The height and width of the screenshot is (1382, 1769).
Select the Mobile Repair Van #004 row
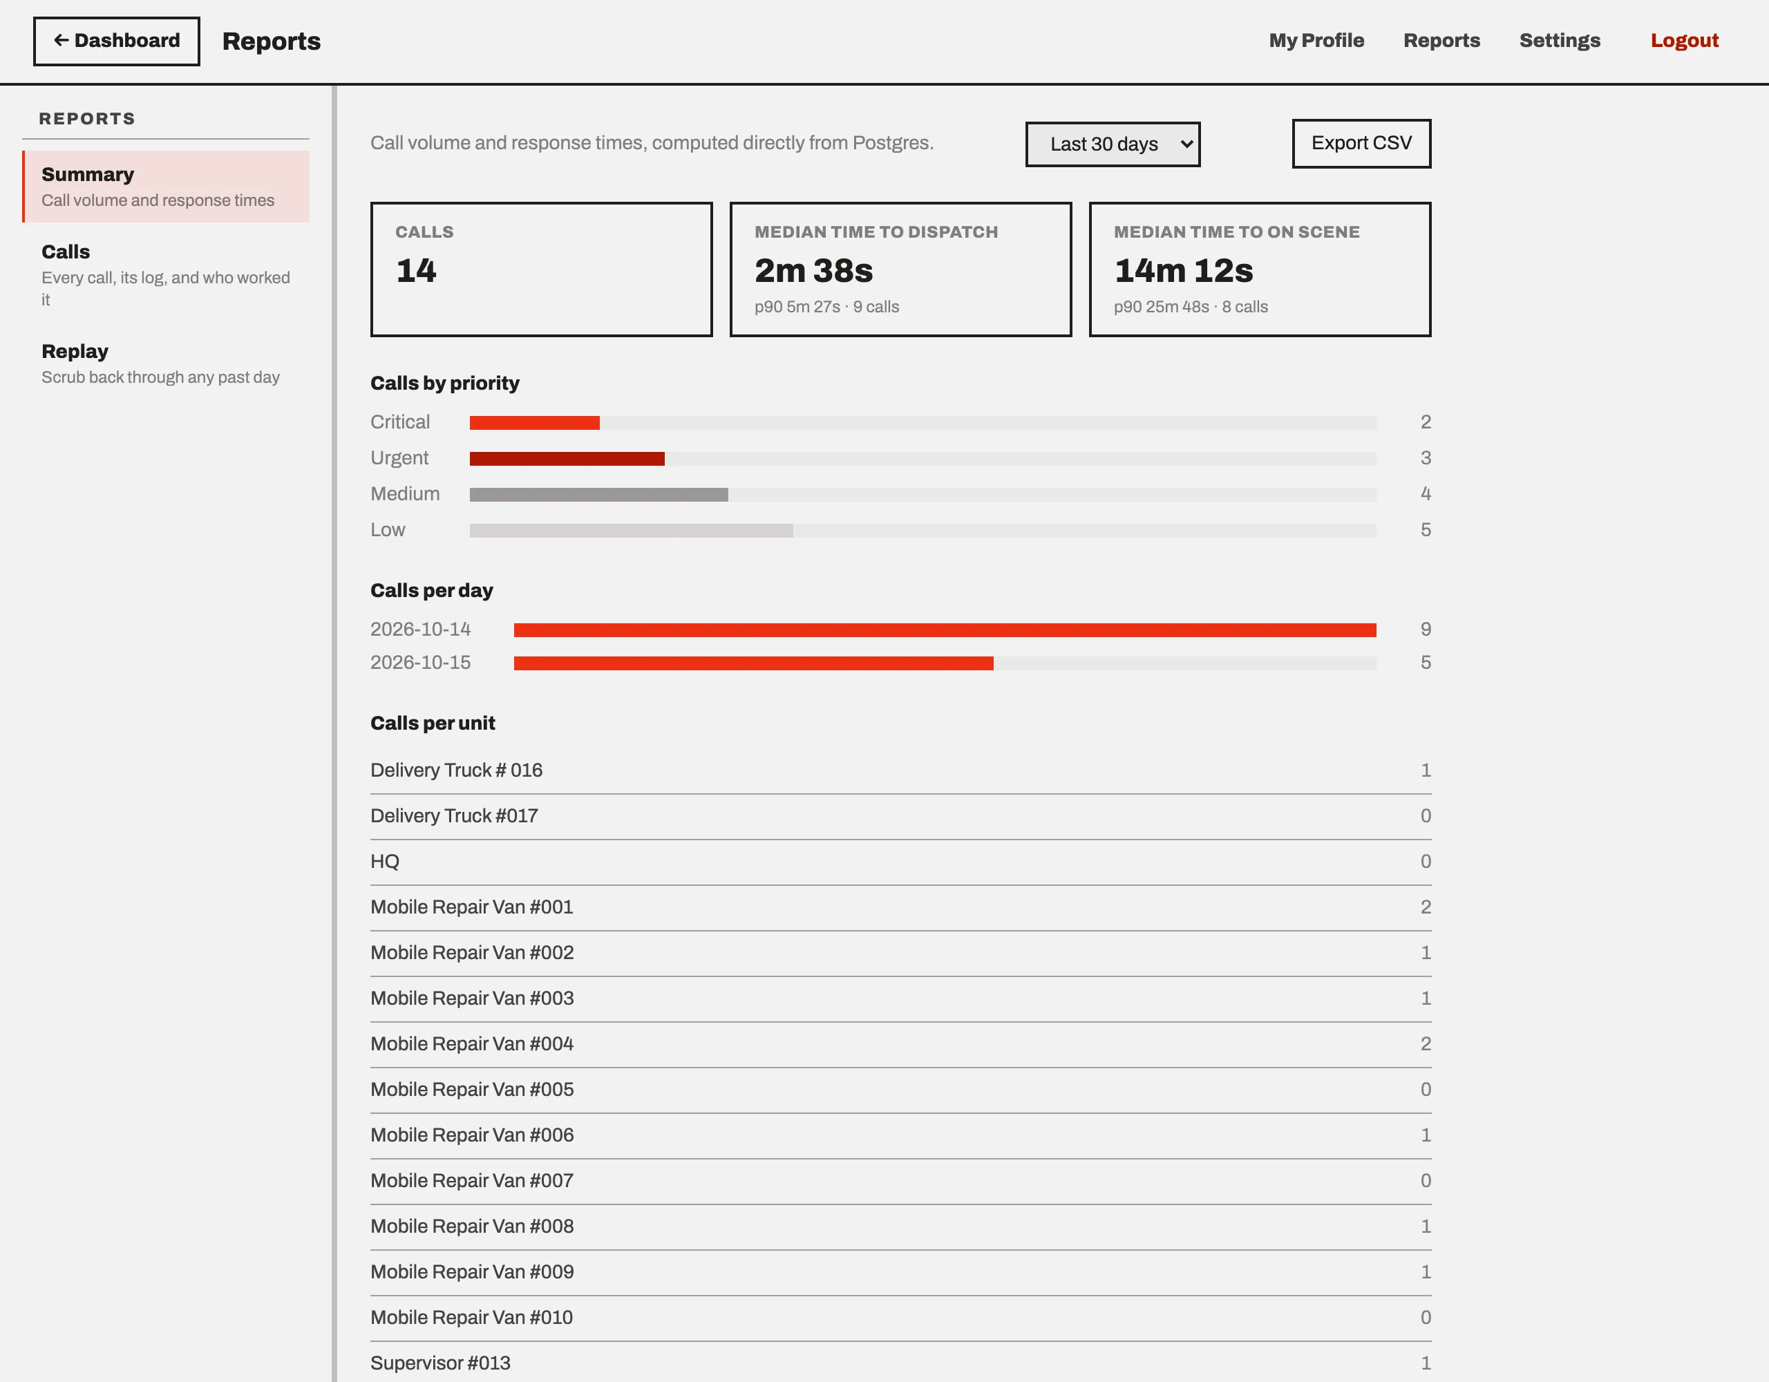pyautogui.click(x=900, y=1044)
